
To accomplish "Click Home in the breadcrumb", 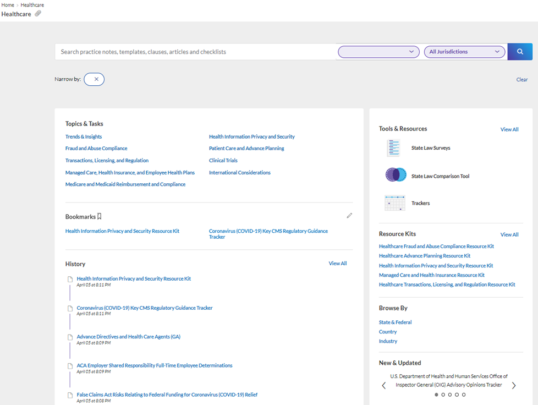I will point(8,5).
